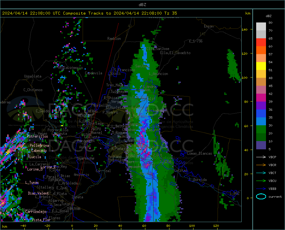The width and height of the screenshot is (285, 230).
Task: Click the 'E_1-736' label
Action: [196, 41]
